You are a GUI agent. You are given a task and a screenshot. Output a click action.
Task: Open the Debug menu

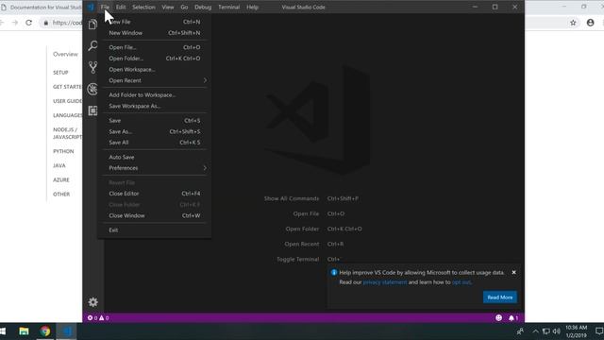(203, 7)
